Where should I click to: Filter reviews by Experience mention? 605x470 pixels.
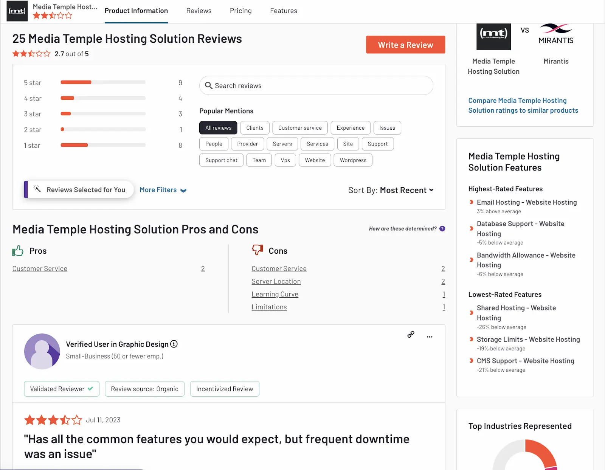click(x=351, y=128)
